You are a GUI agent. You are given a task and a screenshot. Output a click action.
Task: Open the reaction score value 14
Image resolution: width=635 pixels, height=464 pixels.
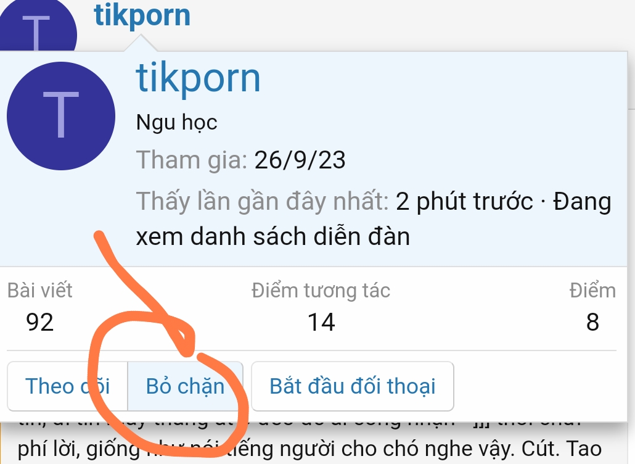321,323
